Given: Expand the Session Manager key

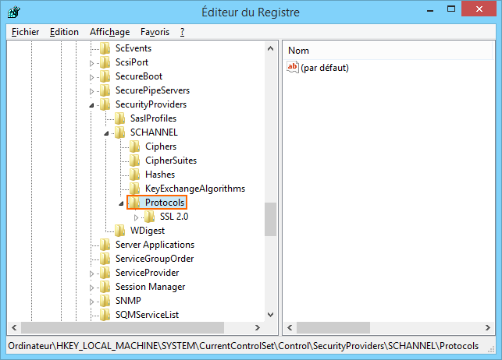Looking at the screenshot, I should 91,288.
